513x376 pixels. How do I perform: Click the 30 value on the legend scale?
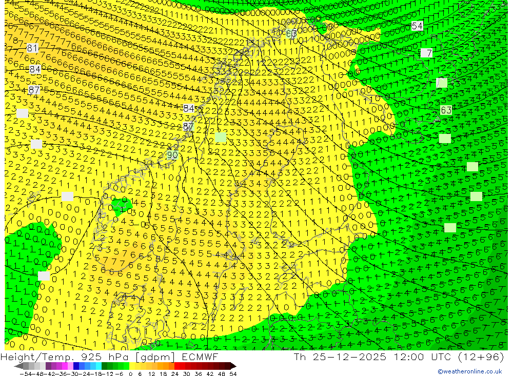click(187, 374)
